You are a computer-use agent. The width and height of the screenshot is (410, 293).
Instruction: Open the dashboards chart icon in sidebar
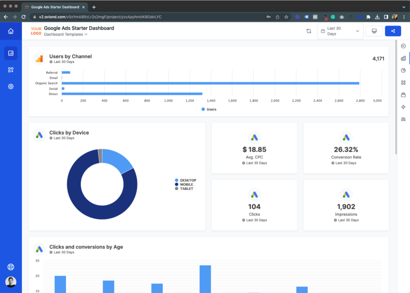(x=11, y=53)
